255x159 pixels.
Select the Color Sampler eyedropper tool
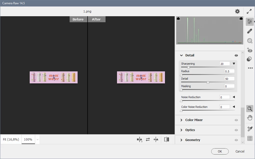click(x=250, y=129)
